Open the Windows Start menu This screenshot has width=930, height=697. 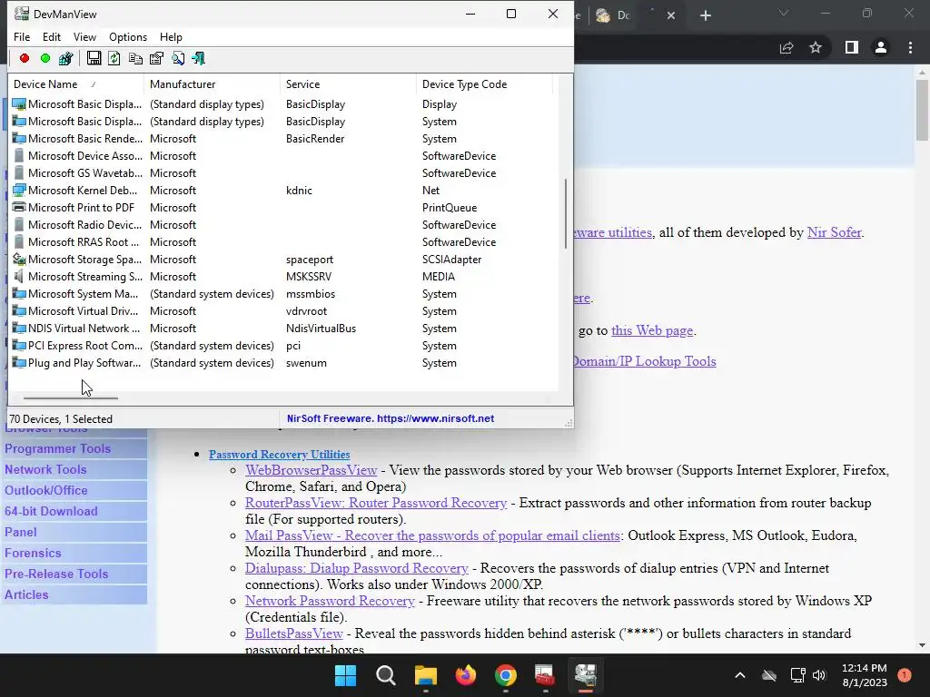coord(345,675)
